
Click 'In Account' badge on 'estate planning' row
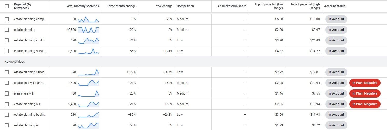[336, 30]
